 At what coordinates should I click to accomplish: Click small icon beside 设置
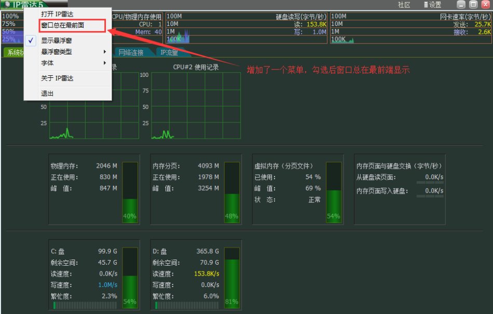coord(426,5)
